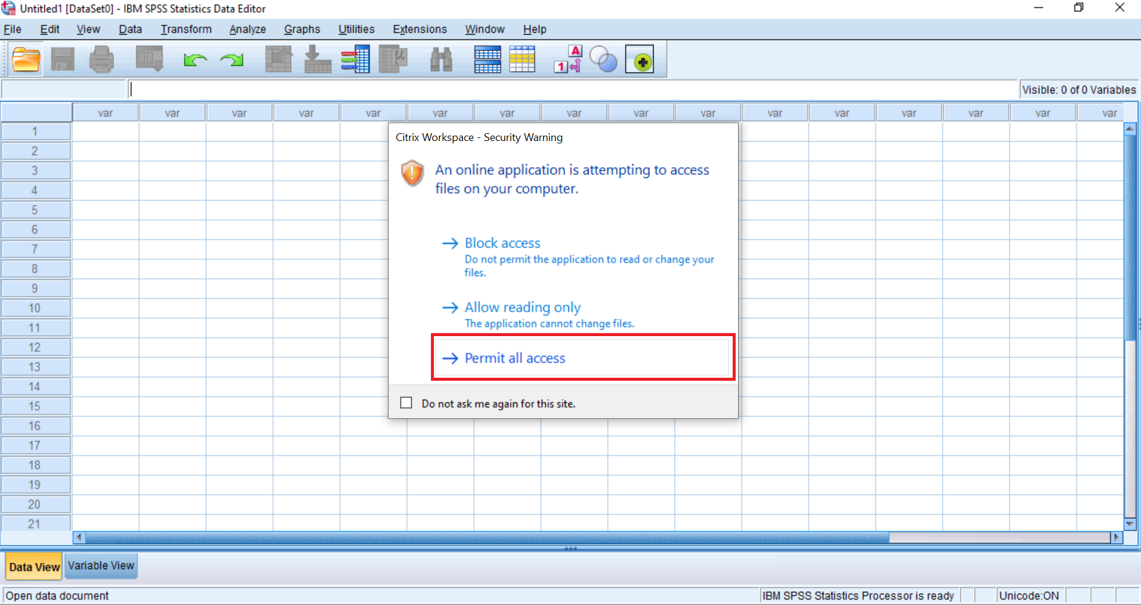Click horizontal scrollbar left arrow

pos(79,537)
